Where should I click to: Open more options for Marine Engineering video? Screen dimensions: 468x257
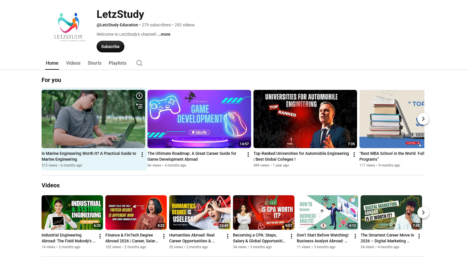tap(142, 155)
